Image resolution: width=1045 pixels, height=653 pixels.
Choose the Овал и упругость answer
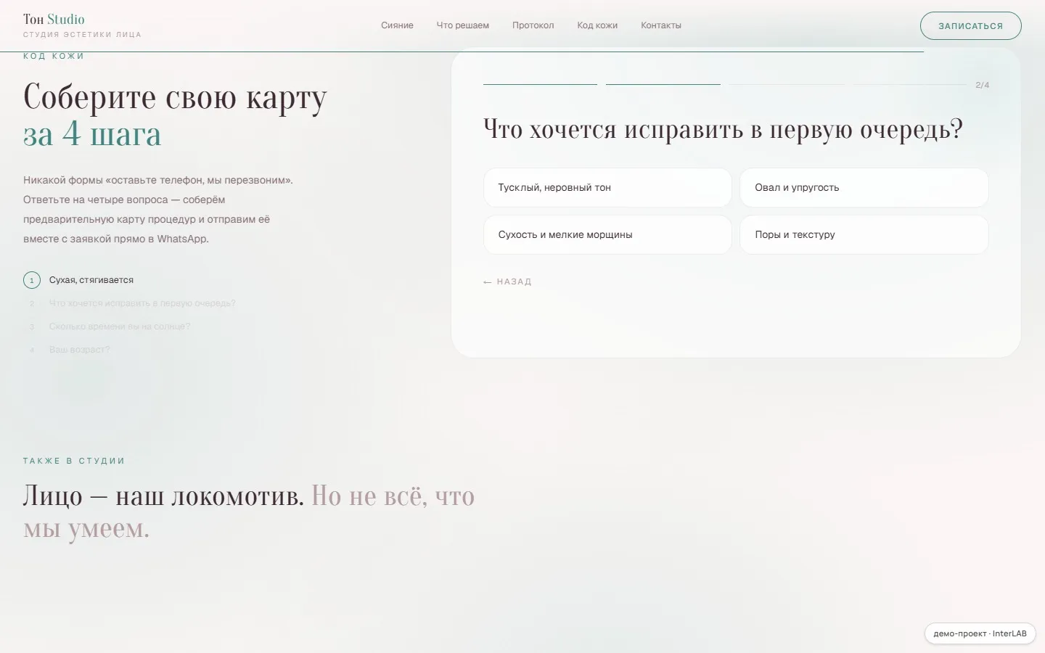(x=864, y=188)
